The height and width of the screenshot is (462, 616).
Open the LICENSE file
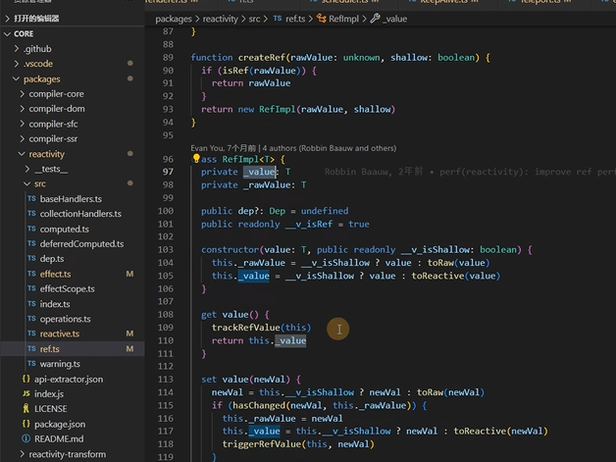tap(51, 409)
